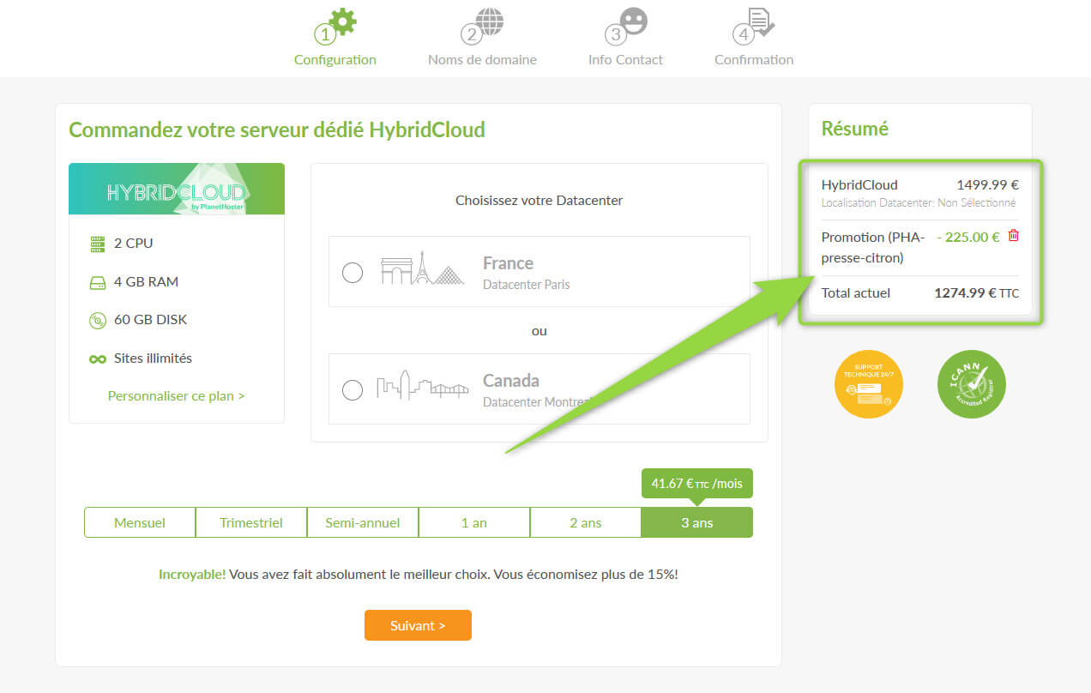Image resolution: width=1091 pixels, height=693 pixels.
Task: Choose the 3 ans billing period
Action: point(697,522)
